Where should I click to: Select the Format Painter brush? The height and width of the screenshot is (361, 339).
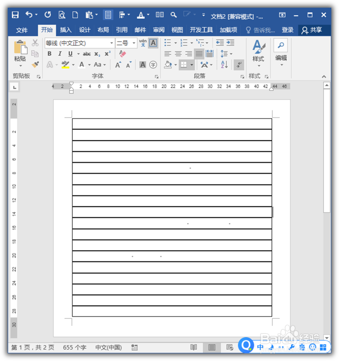point(35,65)
